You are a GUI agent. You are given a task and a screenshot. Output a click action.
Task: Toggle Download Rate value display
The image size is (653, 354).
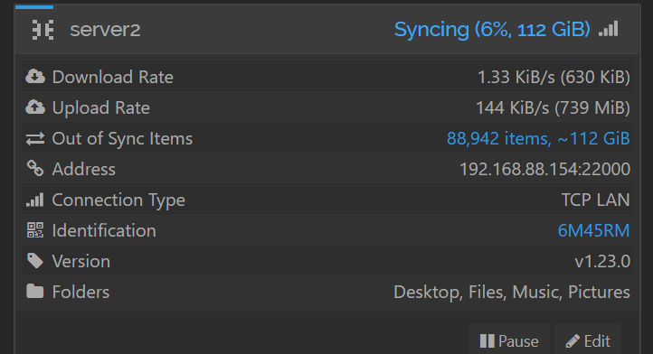tap(554, 77)
